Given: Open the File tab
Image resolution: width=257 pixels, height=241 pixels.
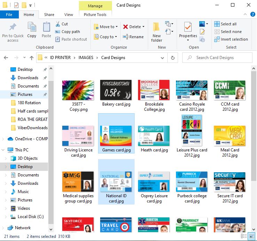Looking at the screenshot, I should [9, 15].
